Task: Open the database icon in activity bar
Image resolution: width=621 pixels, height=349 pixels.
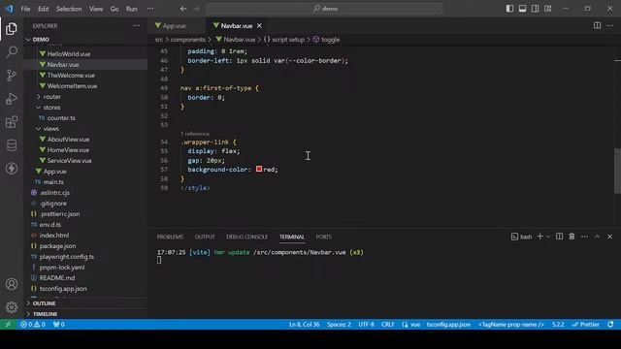Action: pyautogui.click(x=12, y=145)
